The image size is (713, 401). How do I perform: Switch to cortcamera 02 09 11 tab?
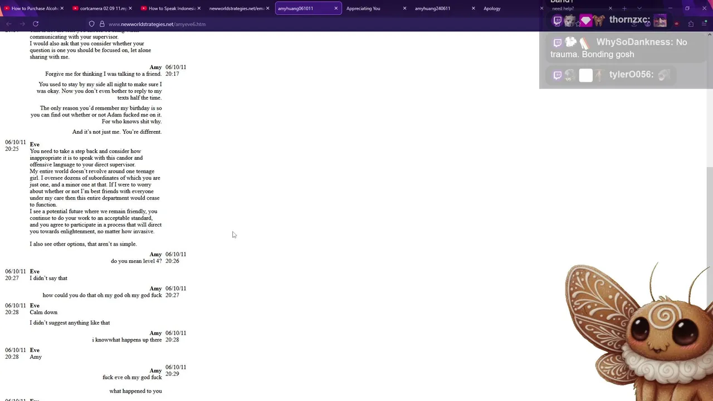pyautogui.click(x=103, y=8)
